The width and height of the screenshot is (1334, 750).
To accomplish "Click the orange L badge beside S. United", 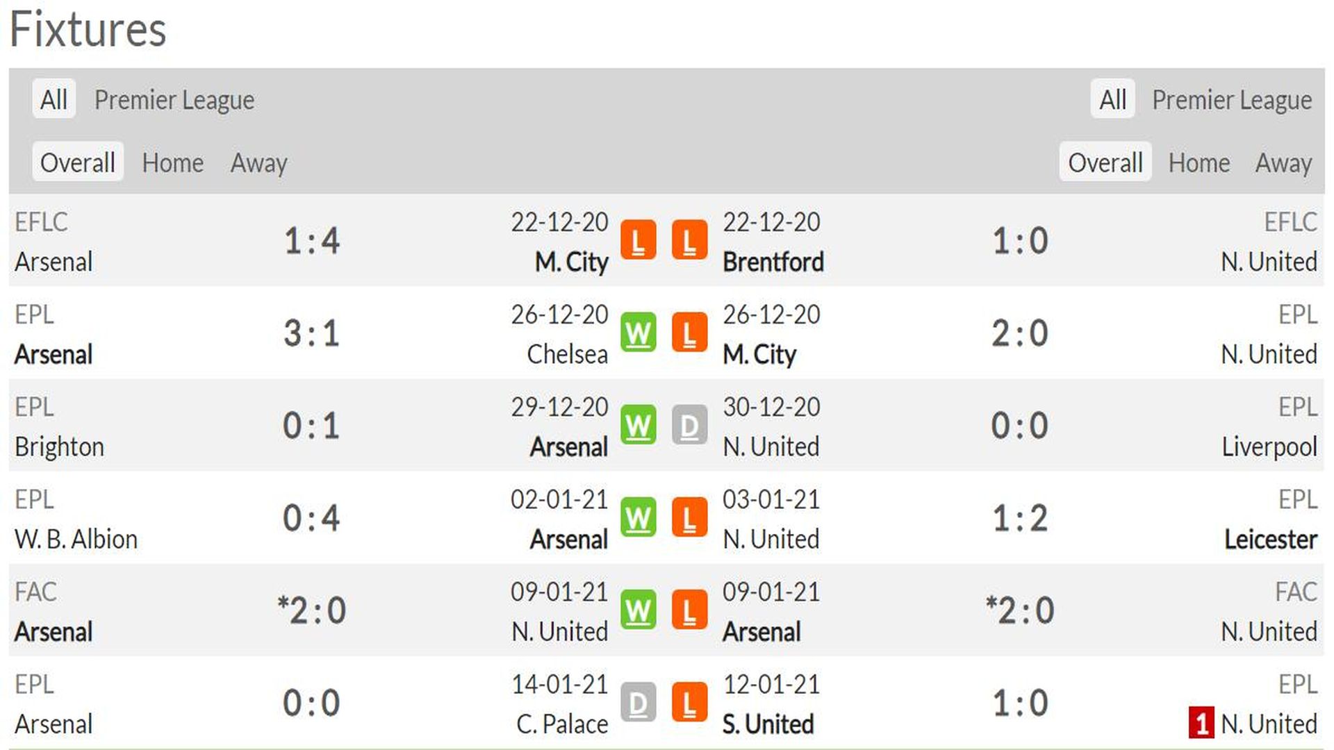I will coord(689,703).
